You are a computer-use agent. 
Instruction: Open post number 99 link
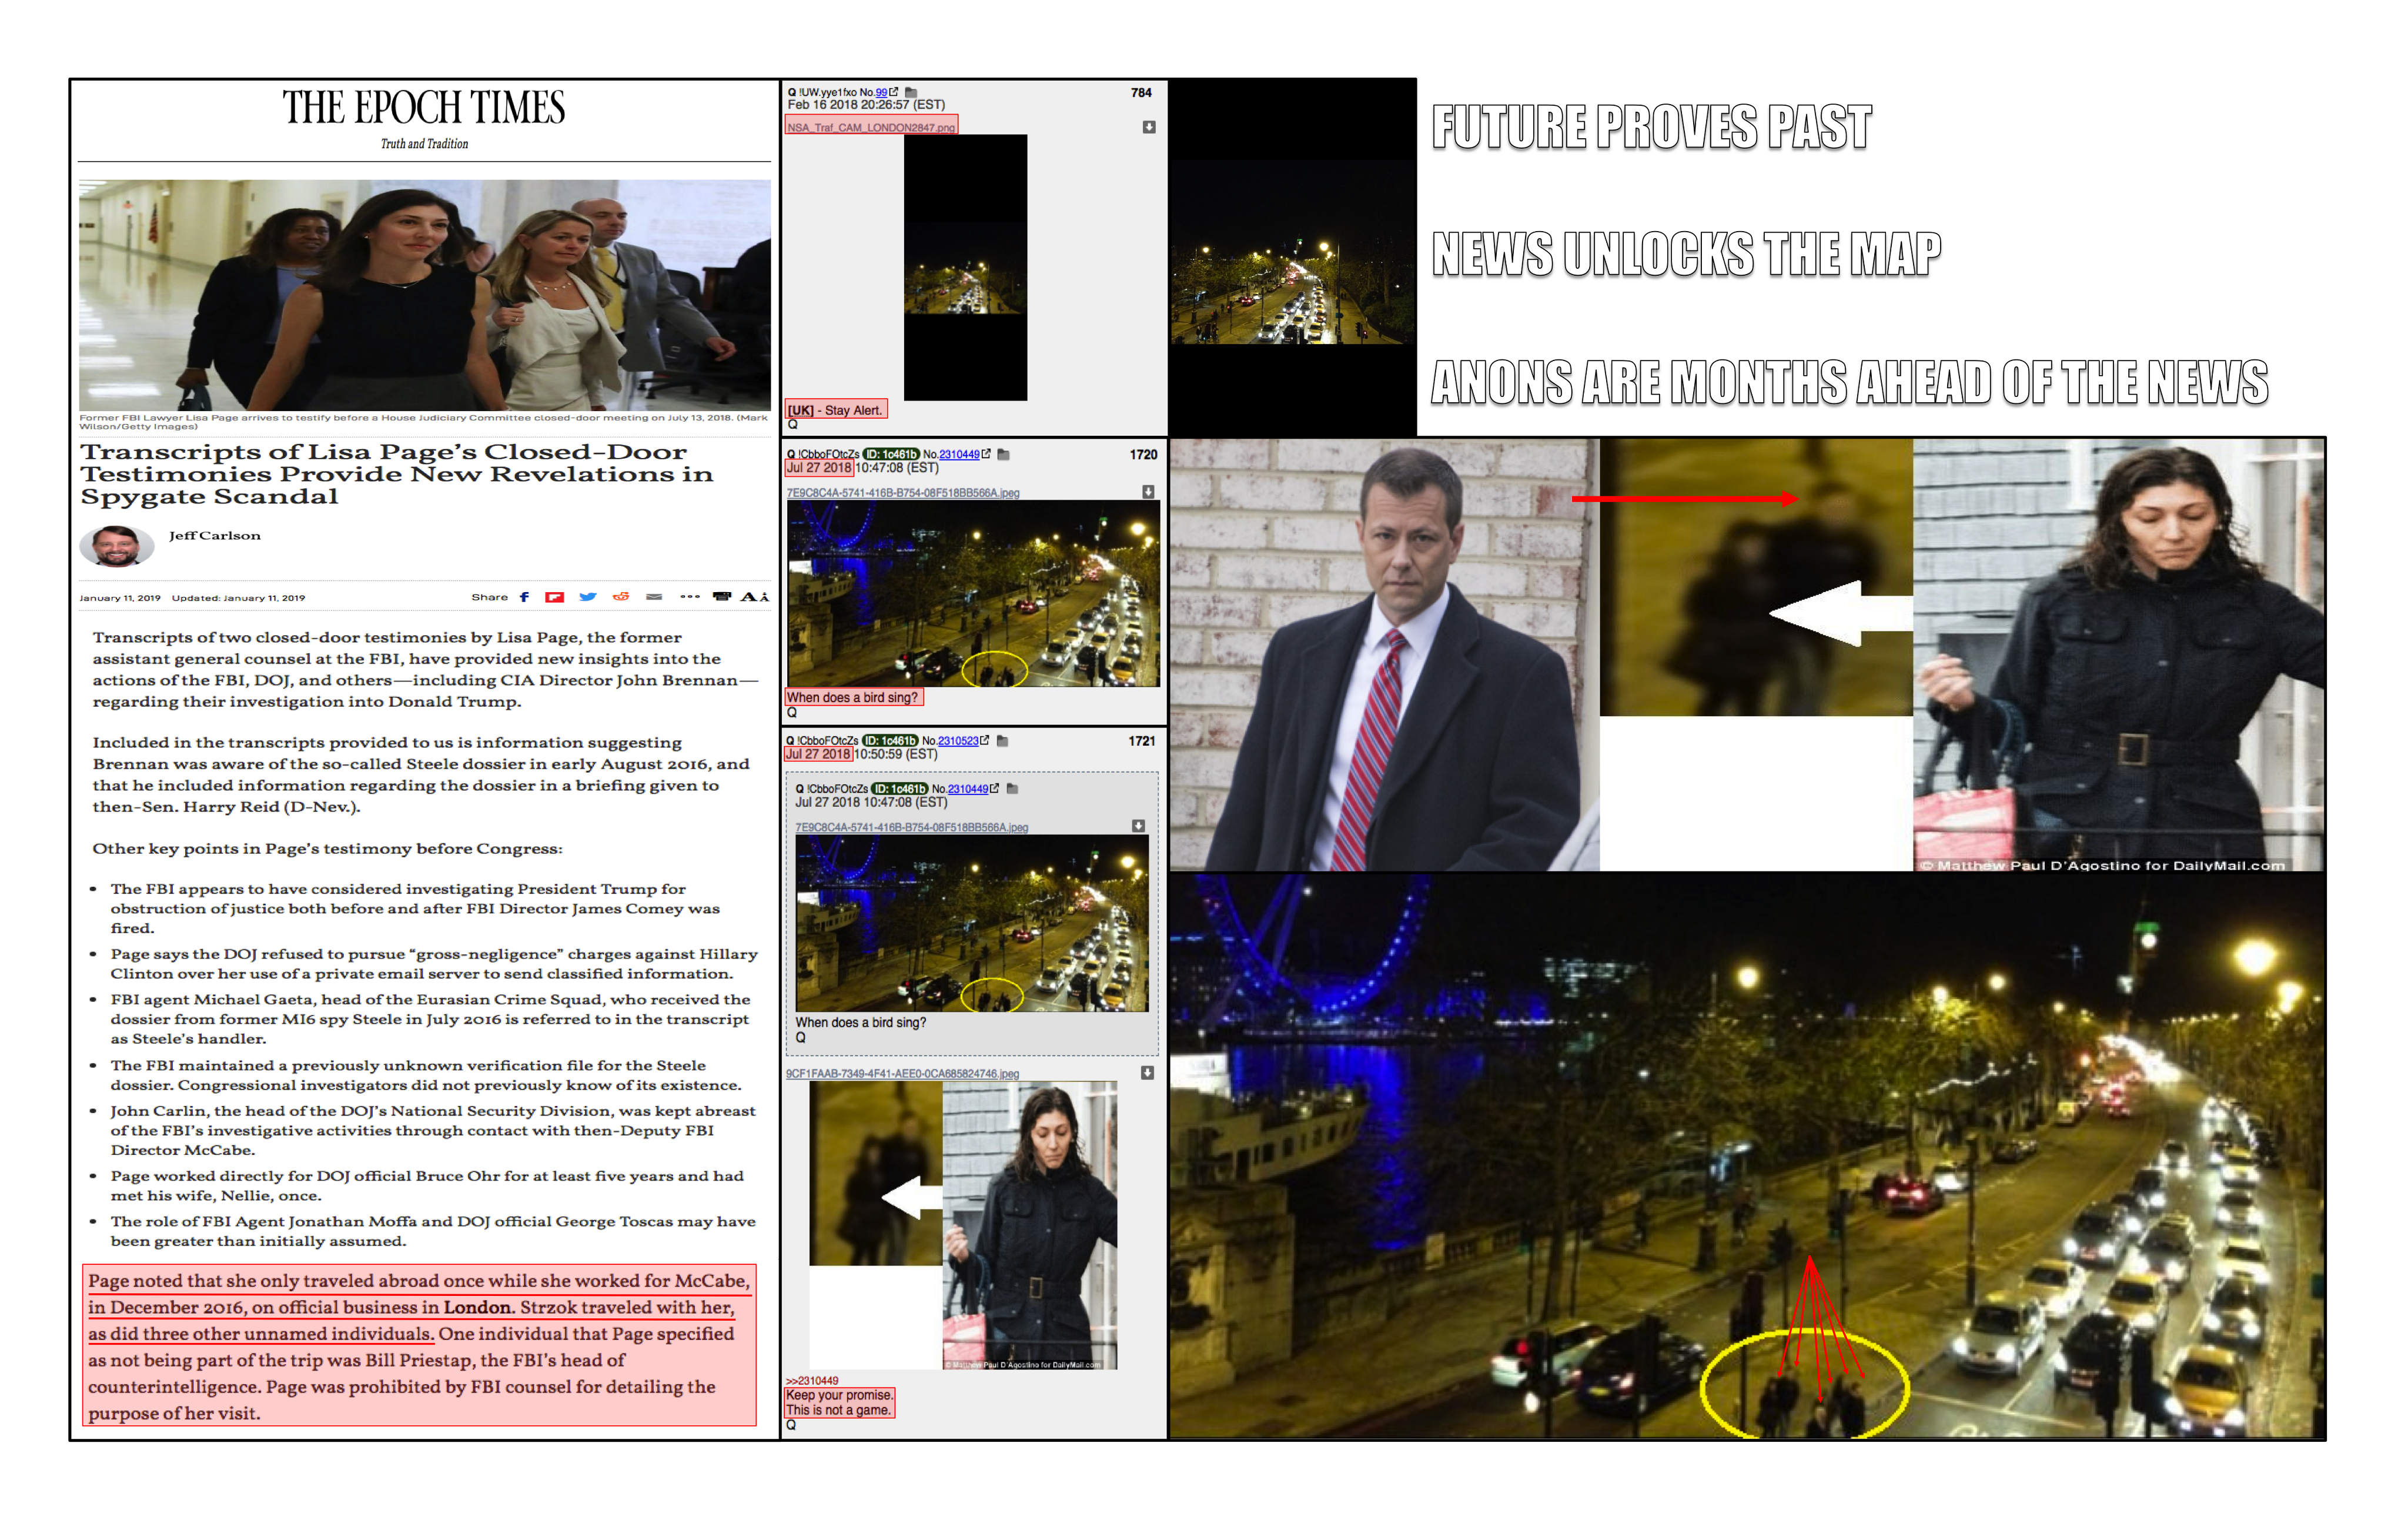click(x=881, y=92)
